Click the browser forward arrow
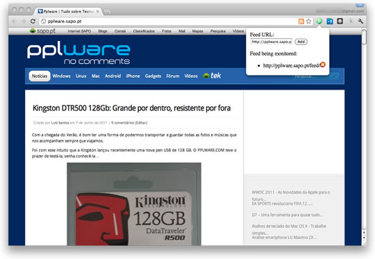 (x=24, y=22)
